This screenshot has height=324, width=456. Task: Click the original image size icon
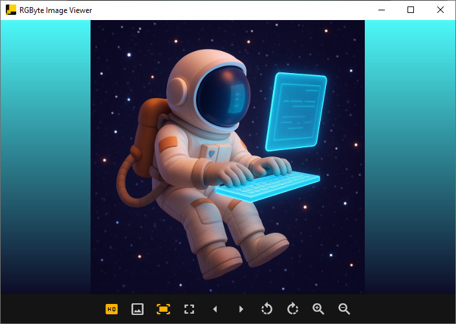coord(137,309)
